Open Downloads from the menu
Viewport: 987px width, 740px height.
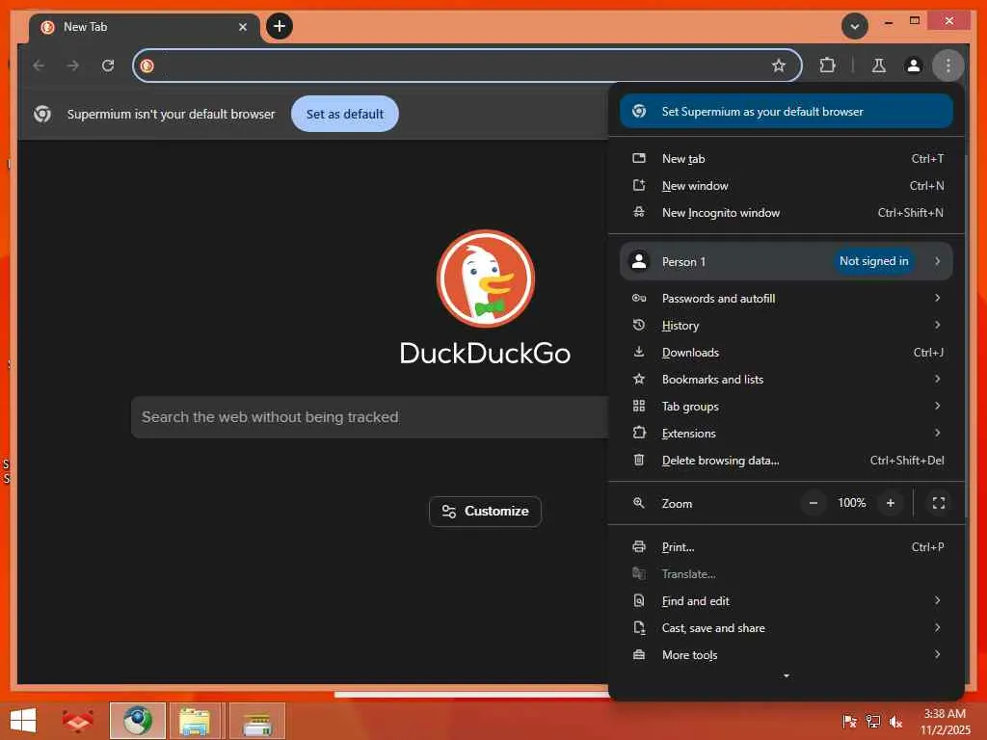(x=787, y=353)
